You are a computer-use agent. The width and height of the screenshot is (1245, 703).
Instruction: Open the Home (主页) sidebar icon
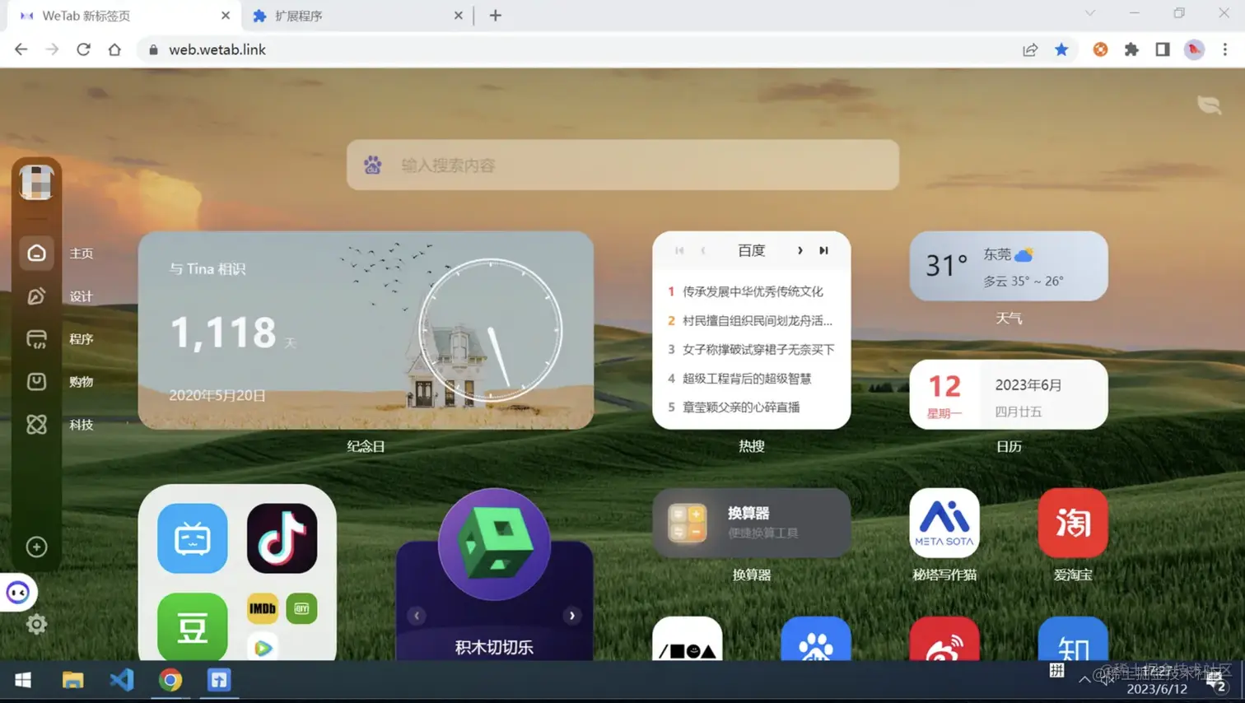(36, 254)
